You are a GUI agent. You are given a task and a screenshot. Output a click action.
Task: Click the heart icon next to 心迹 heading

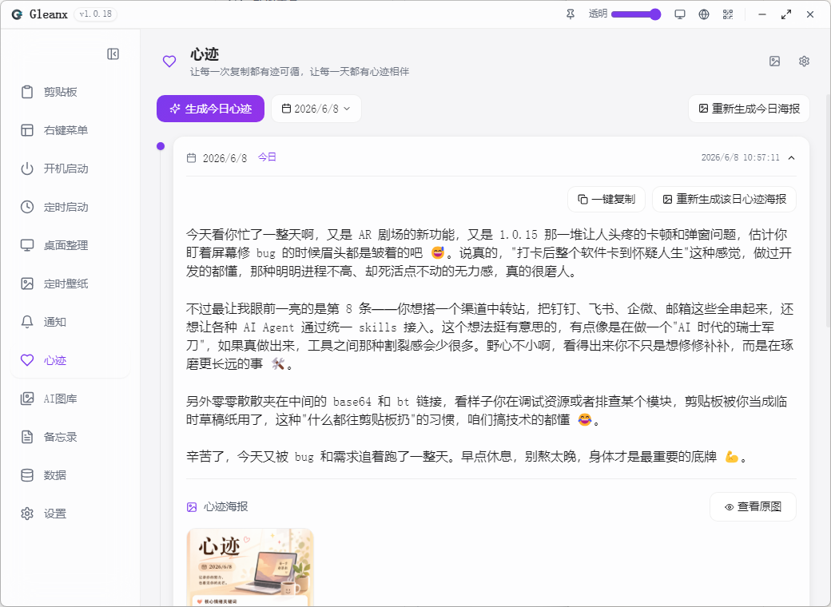coord(169,61)
